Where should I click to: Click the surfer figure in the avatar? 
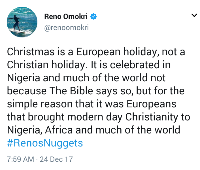coord(16,23)
